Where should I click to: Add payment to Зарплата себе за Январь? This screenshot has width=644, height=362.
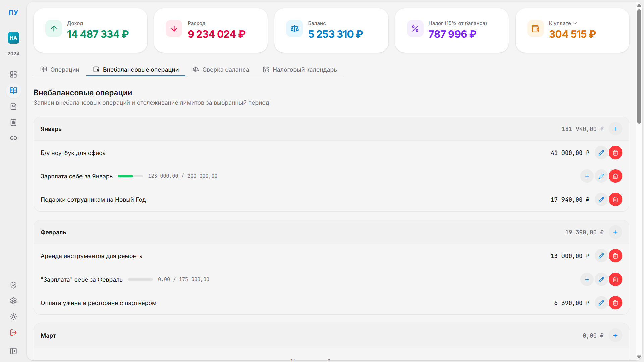(587, 176)
